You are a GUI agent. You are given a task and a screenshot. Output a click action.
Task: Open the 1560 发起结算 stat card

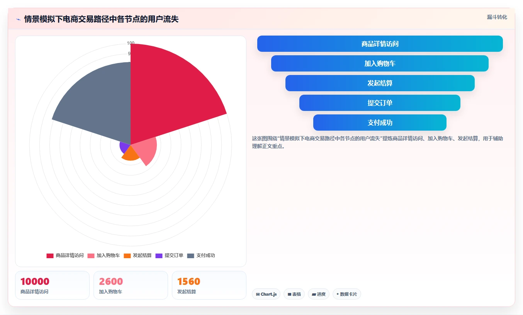coord(209,285)
